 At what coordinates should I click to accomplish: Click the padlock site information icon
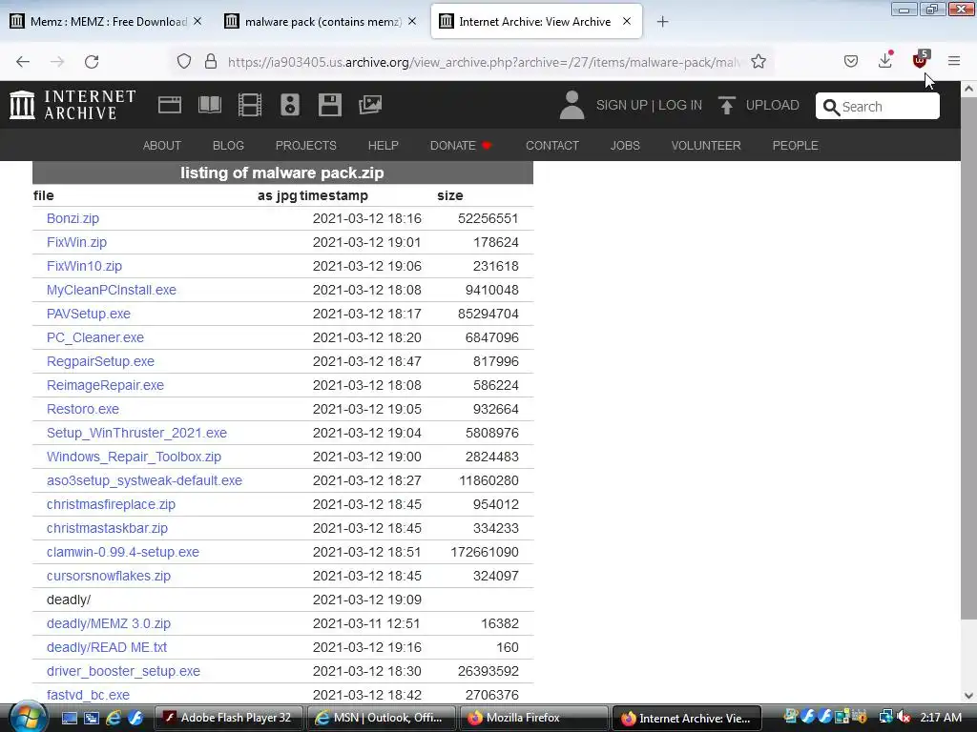click(x=211, y=61)
